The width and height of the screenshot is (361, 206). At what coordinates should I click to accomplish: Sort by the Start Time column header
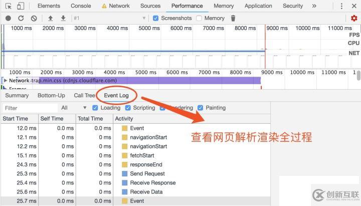point(20,119)
